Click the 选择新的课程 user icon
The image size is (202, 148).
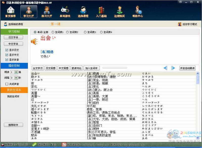coord(6,24)
